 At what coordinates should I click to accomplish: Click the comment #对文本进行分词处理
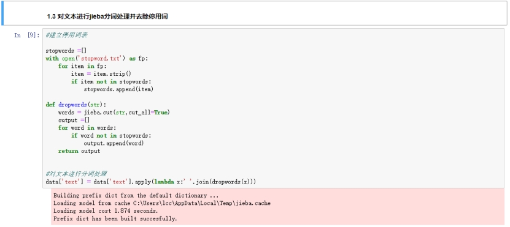pyautogui.click(x=76, y=174)
